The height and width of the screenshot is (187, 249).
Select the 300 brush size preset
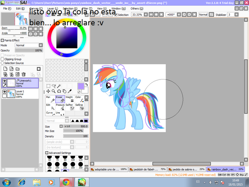pyautogui.click(x=73, y=165)
